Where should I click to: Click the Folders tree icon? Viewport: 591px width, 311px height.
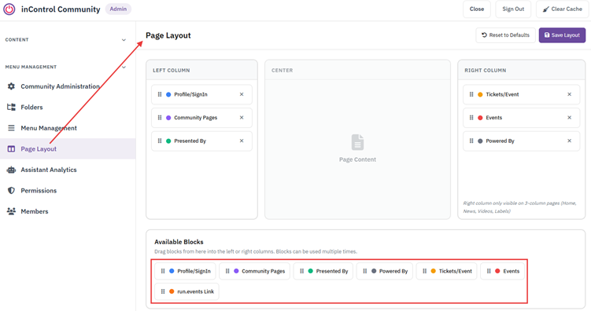[x=11, y=107]
